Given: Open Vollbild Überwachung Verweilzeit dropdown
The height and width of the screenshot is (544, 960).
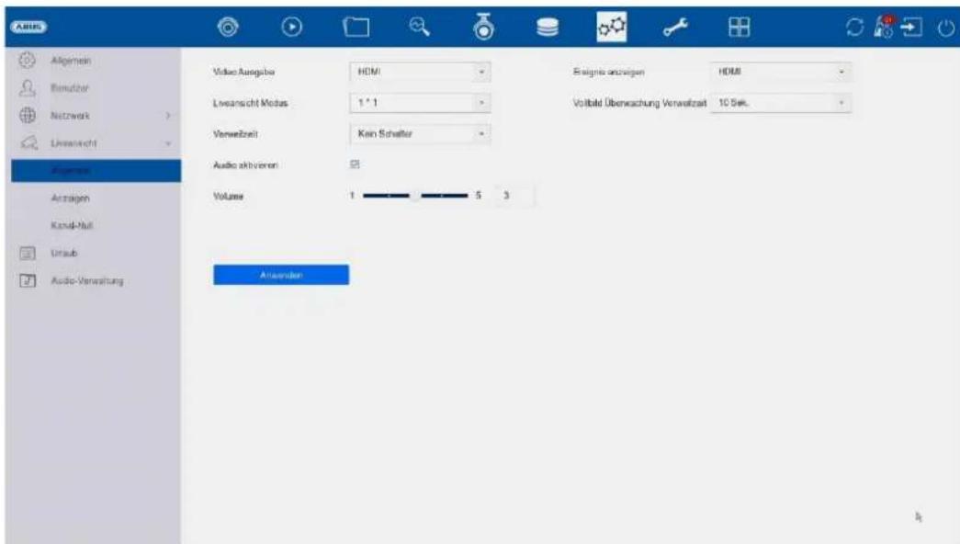Looking at the screenshot, I should [x=780, y=103].
